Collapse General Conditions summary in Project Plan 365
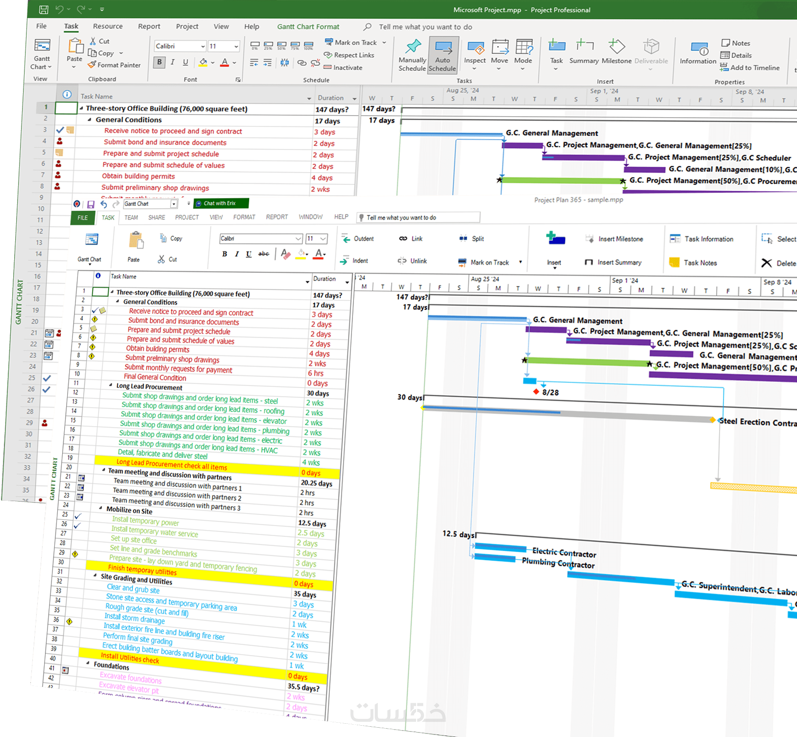The height and width of the screenshot is (737, 797). point(118,302)
